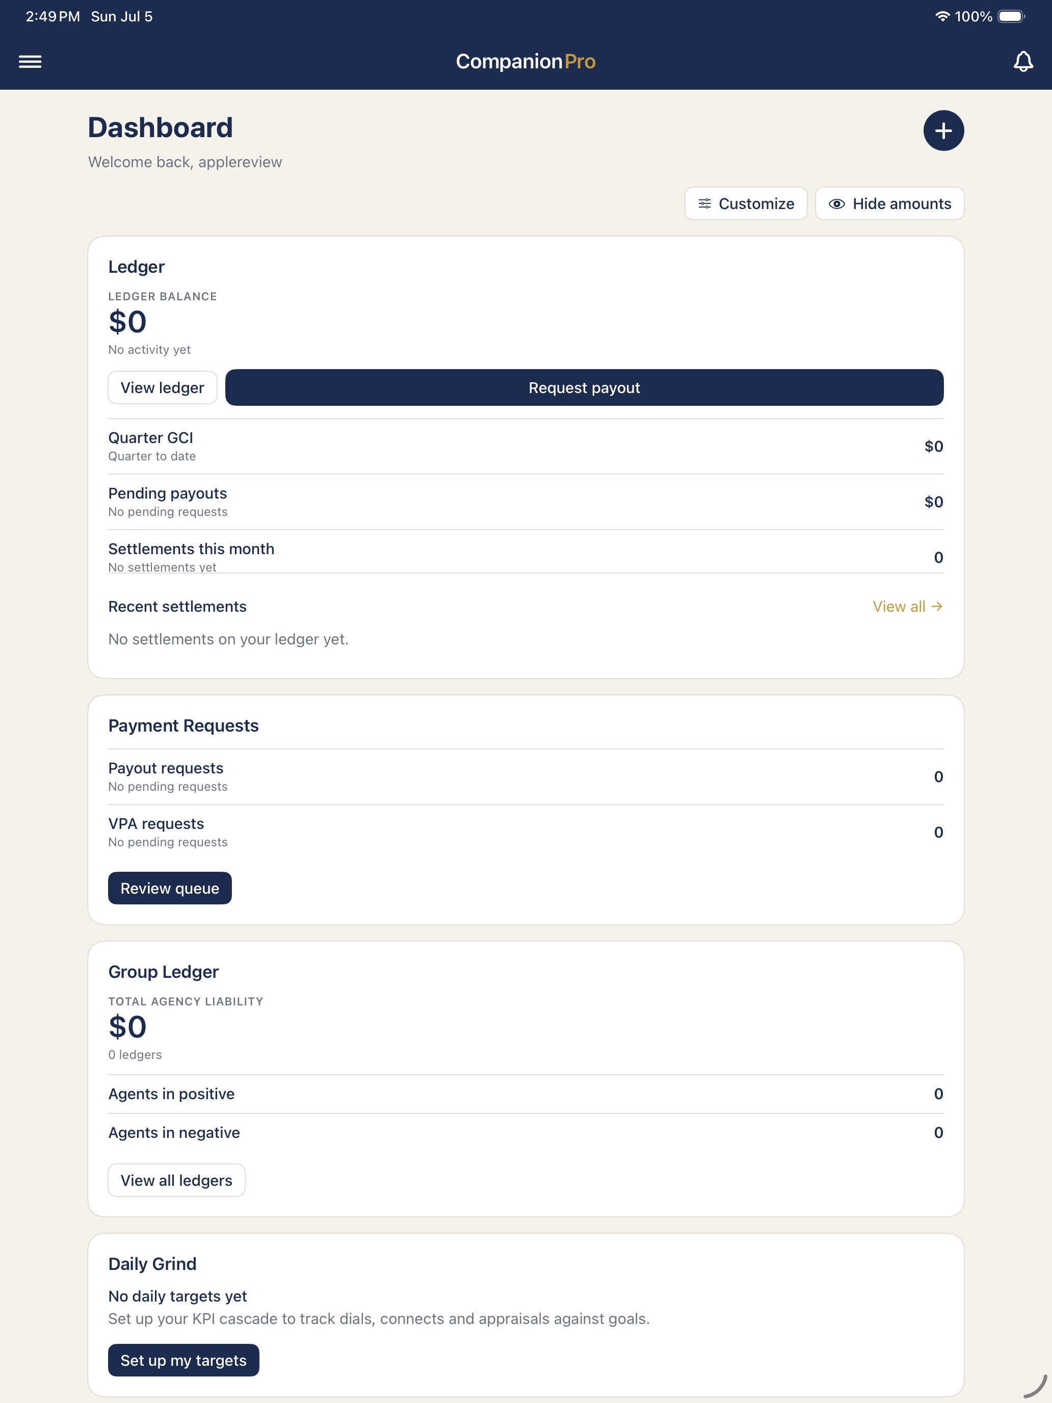The width and height of the screenshot is (1052, 1403).
Task: Open the Customize dashboard options
Action: 746,203
